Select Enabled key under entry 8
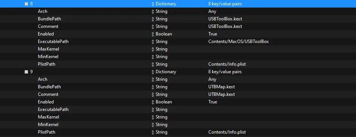Image resolution: width=356 pixels, height=137 pixels. (46, 34)
